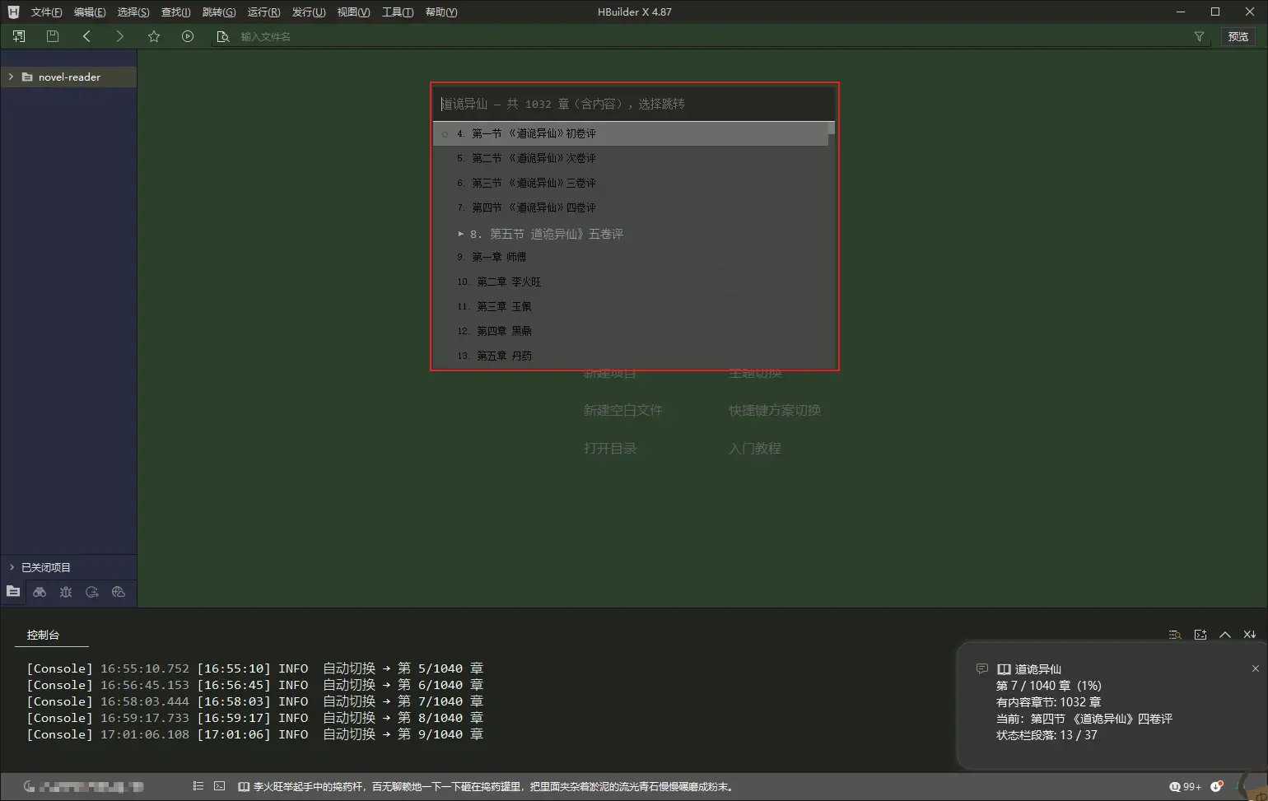Click the save file toolbar icon
Image resolution: width=1268 pixels, height=801 pixels.
53,36
